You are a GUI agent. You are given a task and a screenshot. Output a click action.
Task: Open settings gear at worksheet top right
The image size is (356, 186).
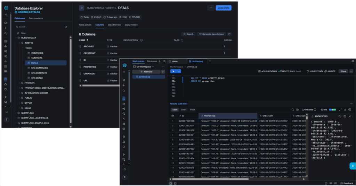353,61
